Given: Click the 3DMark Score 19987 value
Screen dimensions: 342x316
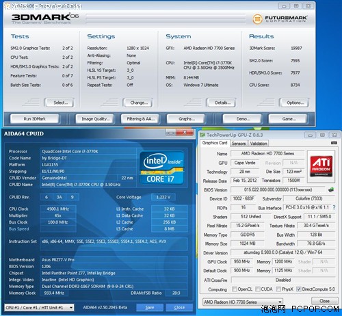Looking at the screenshot, I should click(296, 48).
